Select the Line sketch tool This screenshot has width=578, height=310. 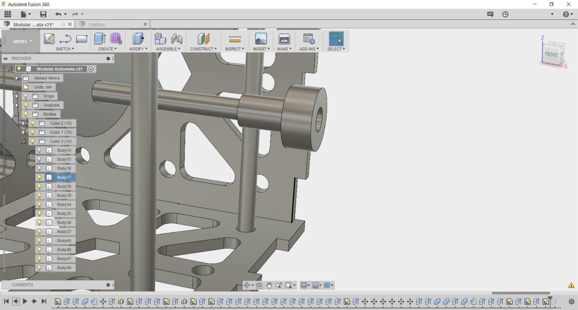coord(65,39)
